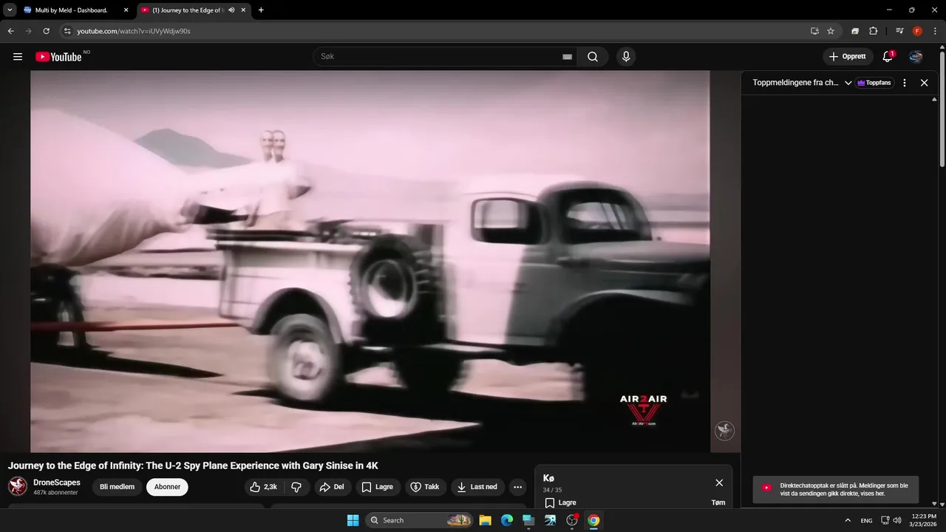Share the video with Del button

[332, 487]
